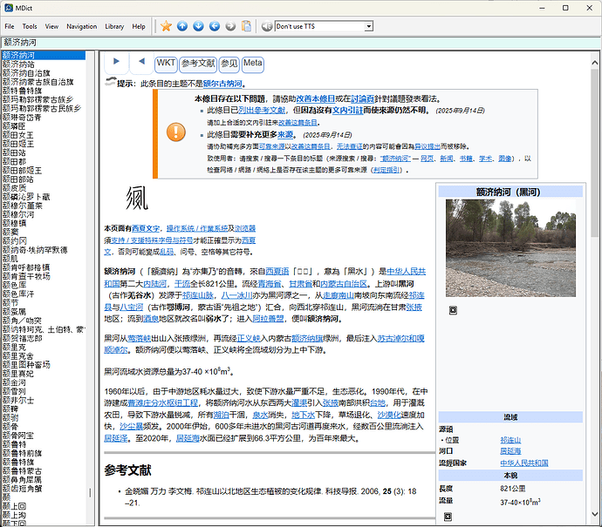This screenshot has height=527, width=602.
Task: Click the speaker pronounce icon
Action: (x=266, y=27)
